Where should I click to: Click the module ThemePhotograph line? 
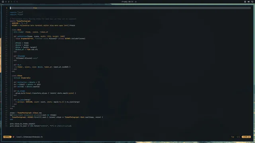pos(20,21)
